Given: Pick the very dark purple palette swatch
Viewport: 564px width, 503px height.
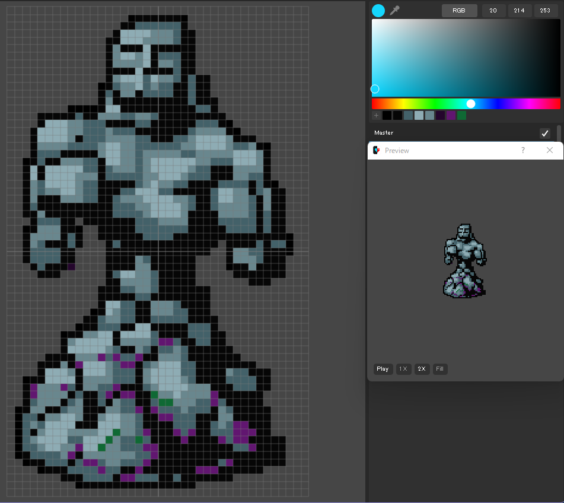Looking at the screenshot, I should (440, 116).
